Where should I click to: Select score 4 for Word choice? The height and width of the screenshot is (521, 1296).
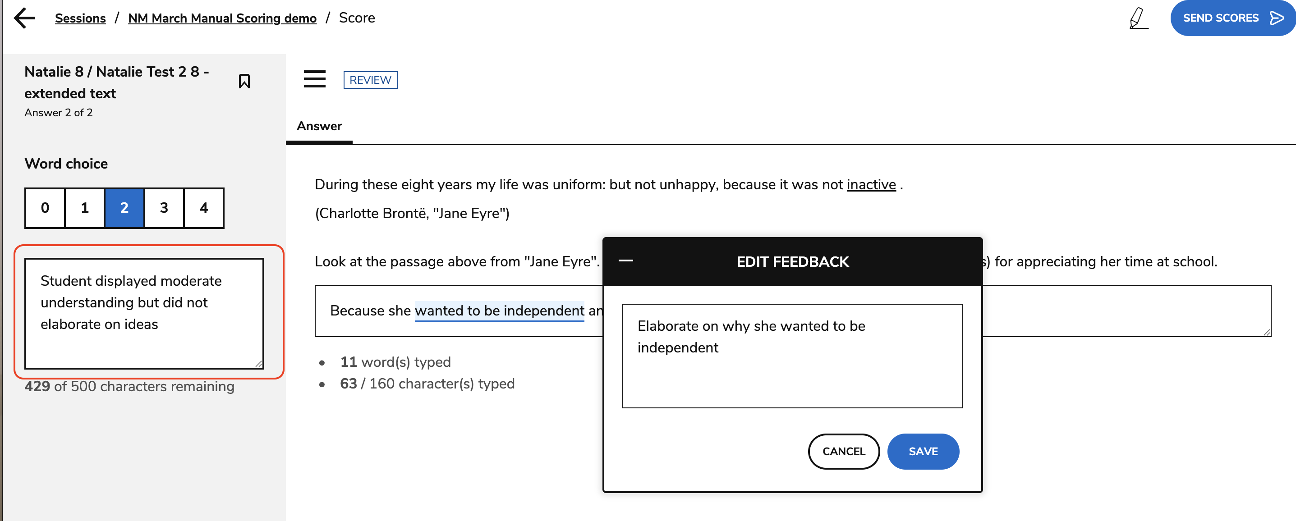point(204,208)
